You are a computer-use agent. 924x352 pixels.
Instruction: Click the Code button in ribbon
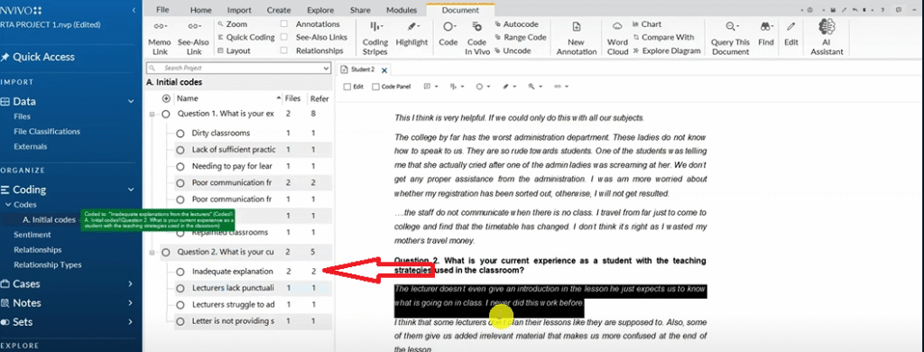448,34
